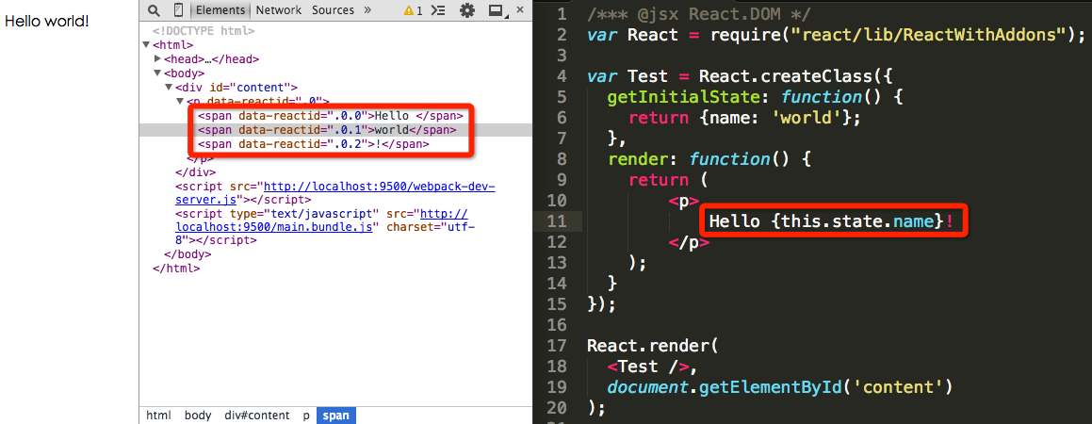Open the webpack-dev-server.js script link
1092x424 pixels.
[x=335, y=193]
